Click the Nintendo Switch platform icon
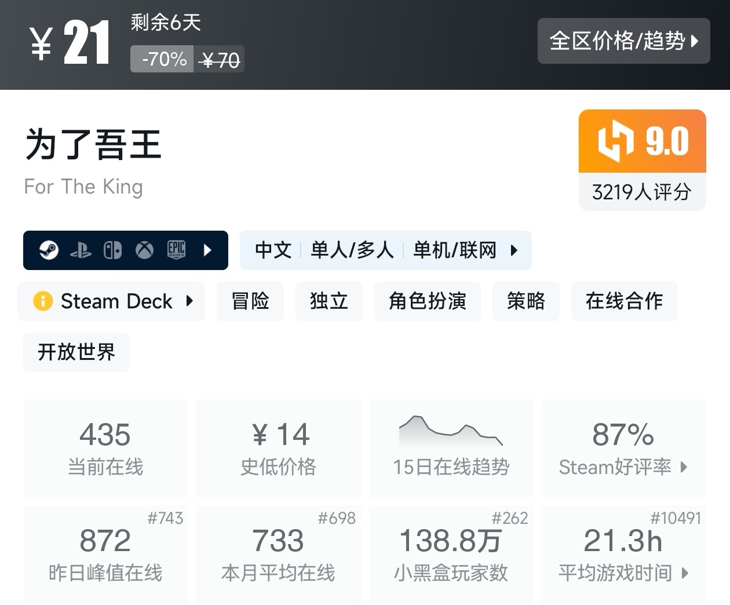Image resolution: width=730 pixels, height=605 pixels. [x=112, y=250]
